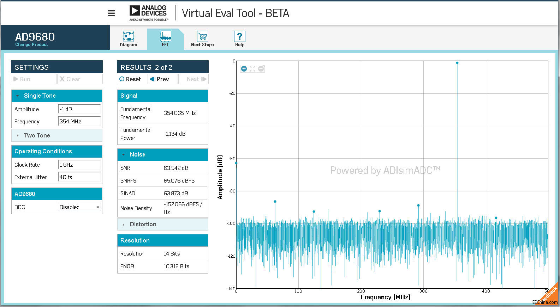Click the Change Product link
Screen dimensions: 560x307
tap(31, 44)
